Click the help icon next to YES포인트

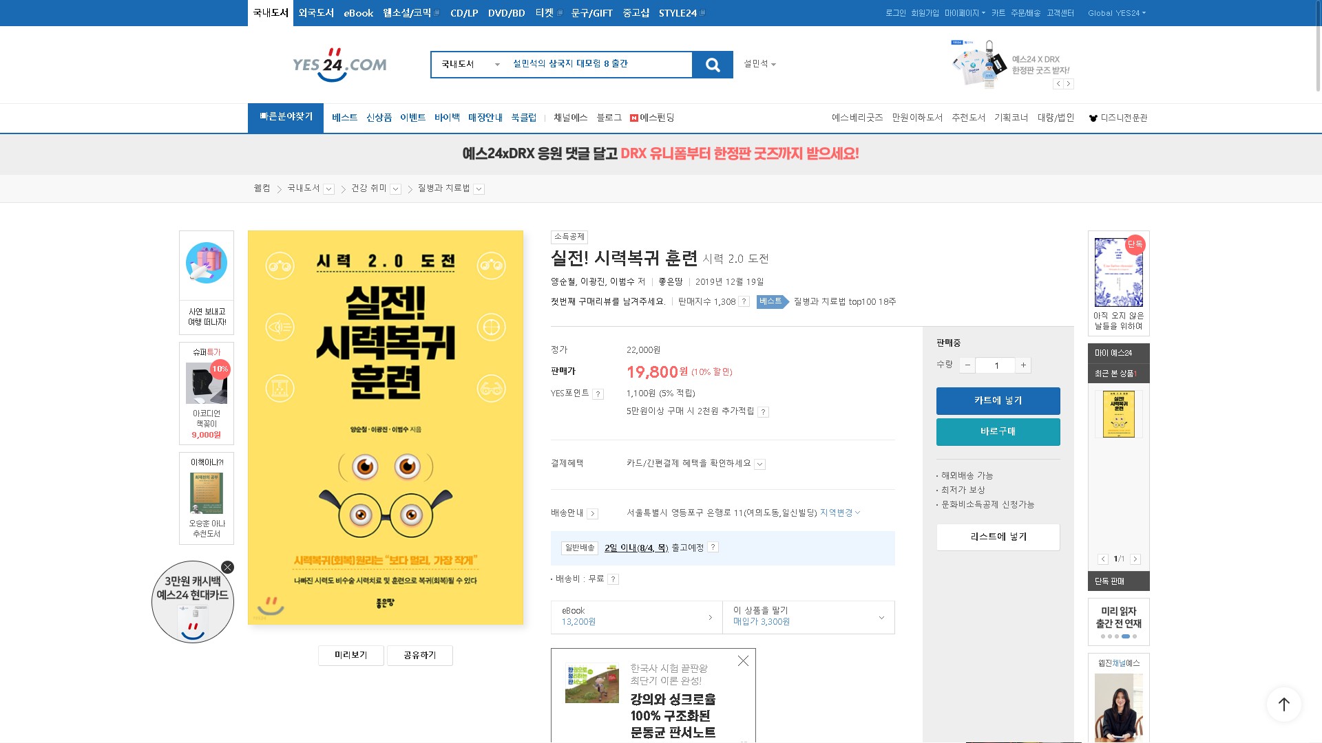click(598, 394)
